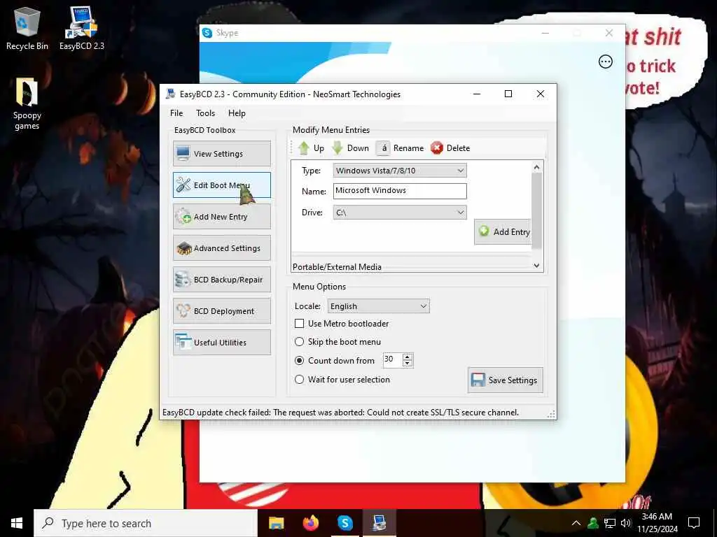Click scroll down arrow in entry panel
This screenshot has height=537, width=717.
[537, 265]
